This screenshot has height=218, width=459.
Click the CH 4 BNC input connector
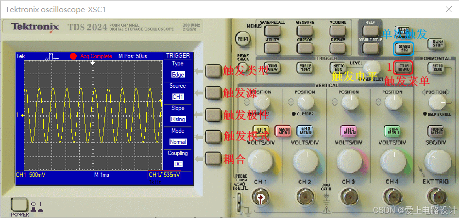click(x=392, y=198)
